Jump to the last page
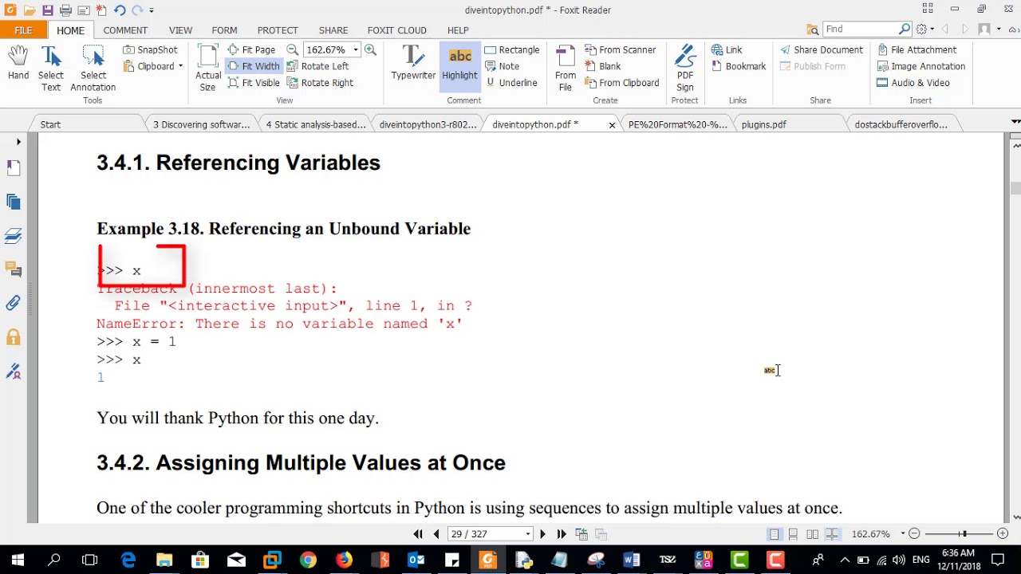Viewport: 1021px width, 574px height. point(562,534)
